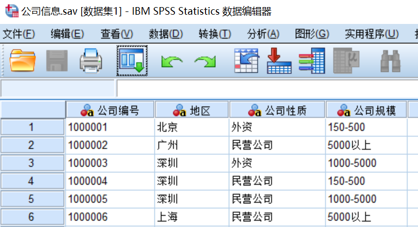Viewport: 418px width, 227px height.
Task: Open the 图形(G) menu
Action: (312, 34)
